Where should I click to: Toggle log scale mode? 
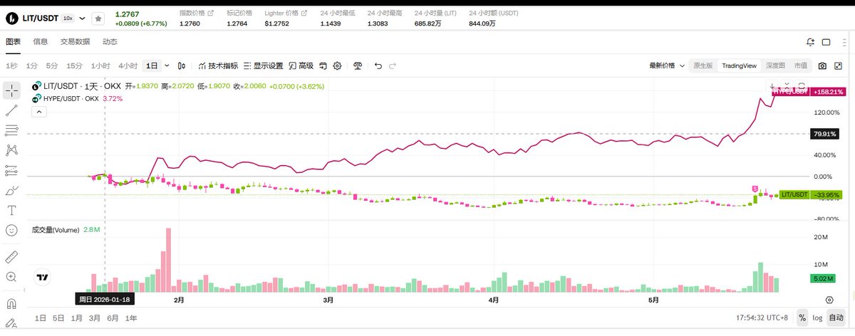[x=817, y=318]
